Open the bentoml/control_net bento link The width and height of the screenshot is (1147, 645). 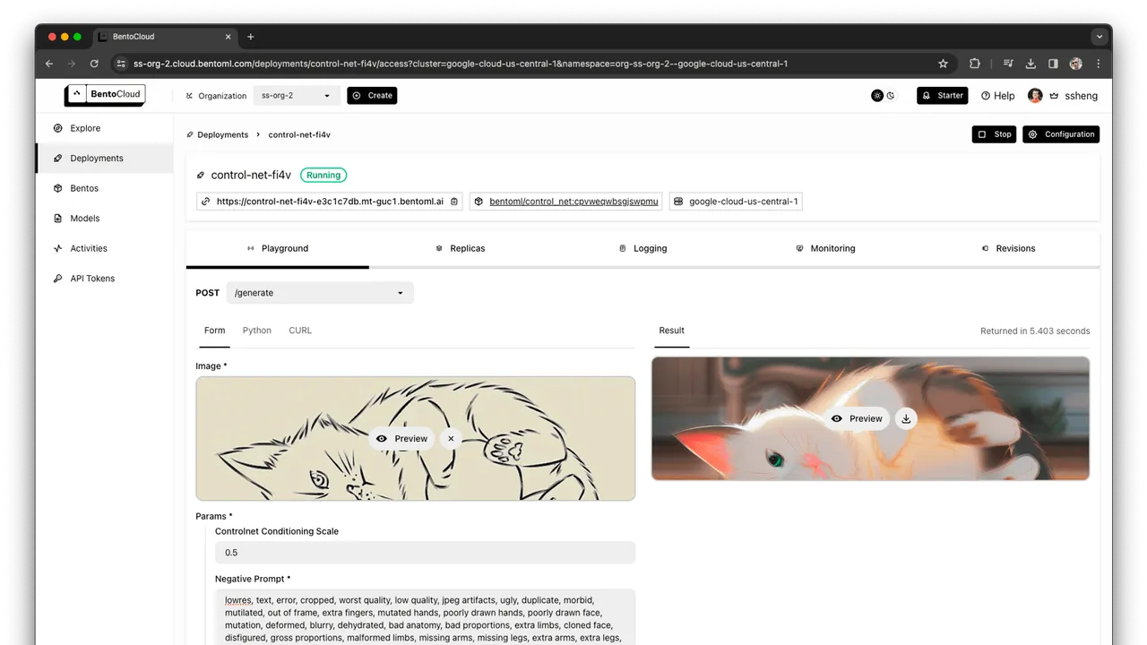point(574,202)
